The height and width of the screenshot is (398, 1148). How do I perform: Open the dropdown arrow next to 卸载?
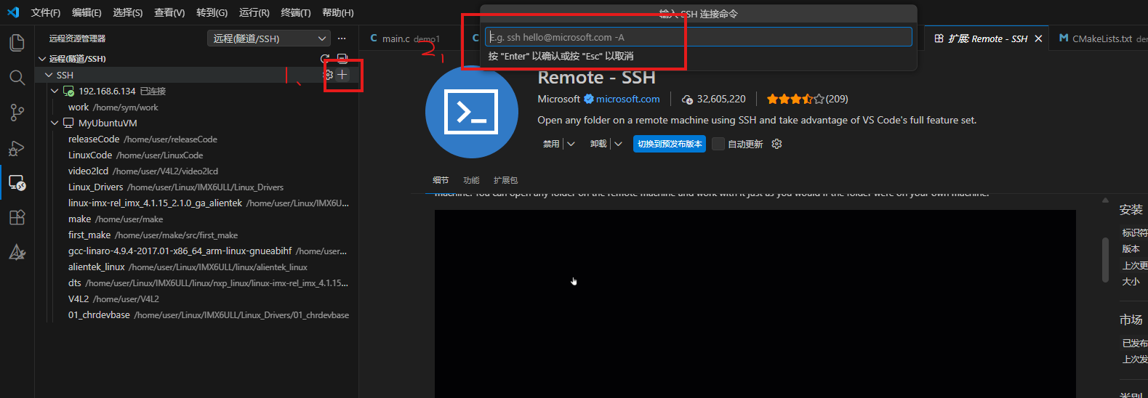point(618,144)
